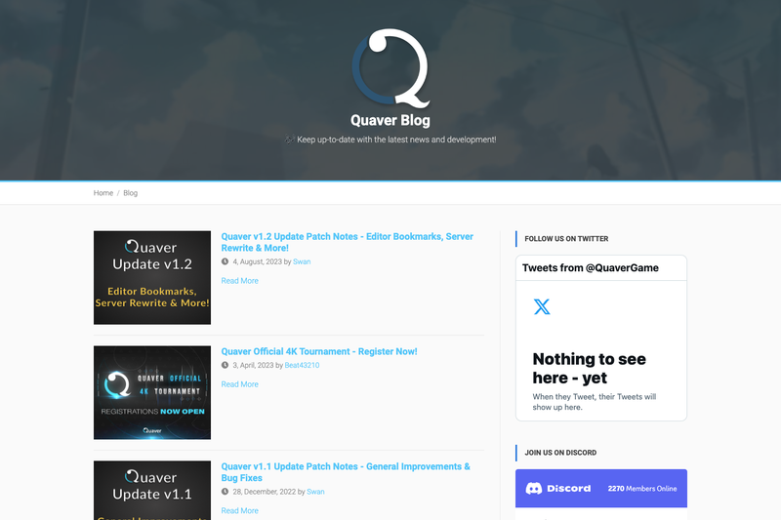The height and width of the screenshot is (520, 781).
Task: Click the 'Keep up-to-date' tagline text
Action: 396,140
